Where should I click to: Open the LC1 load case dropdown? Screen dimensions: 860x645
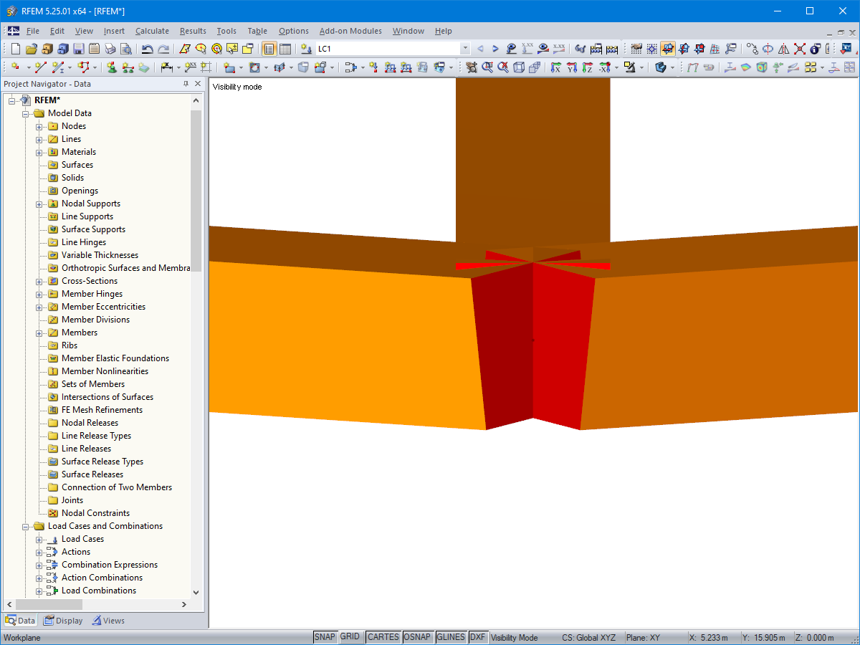coord(465,49)
